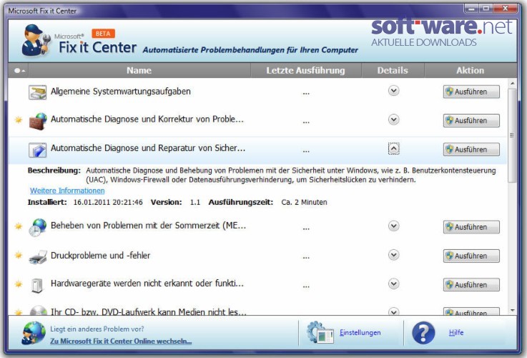527x358 pixels.
Task: Select the Allgemeine Systemwartungsaufgaben row name
Action: click(x=121, y=92)
